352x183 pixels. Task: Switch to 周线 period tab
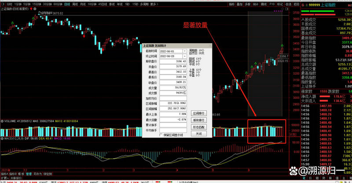point(75,4)
